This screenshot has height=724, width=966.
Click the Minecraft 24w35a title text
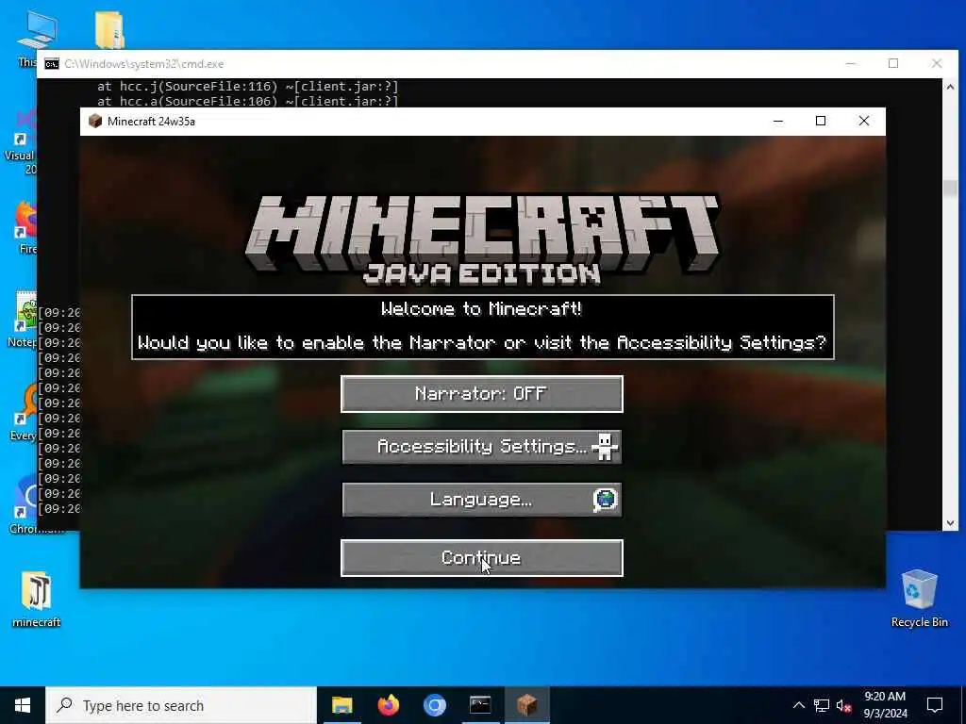151,122
